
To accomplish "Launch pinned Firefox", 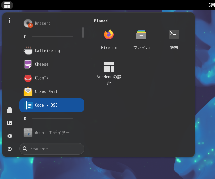I will coord(109,34).
